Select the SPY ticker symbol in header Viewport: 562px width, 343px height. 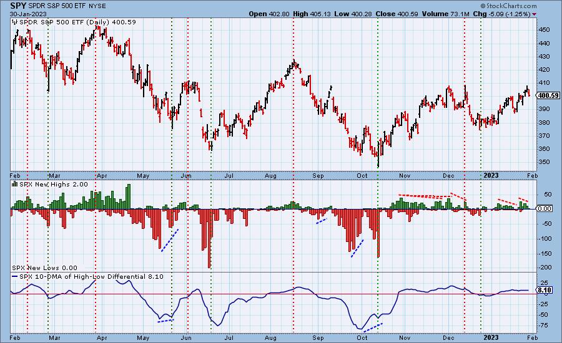(x=18, y=6)
